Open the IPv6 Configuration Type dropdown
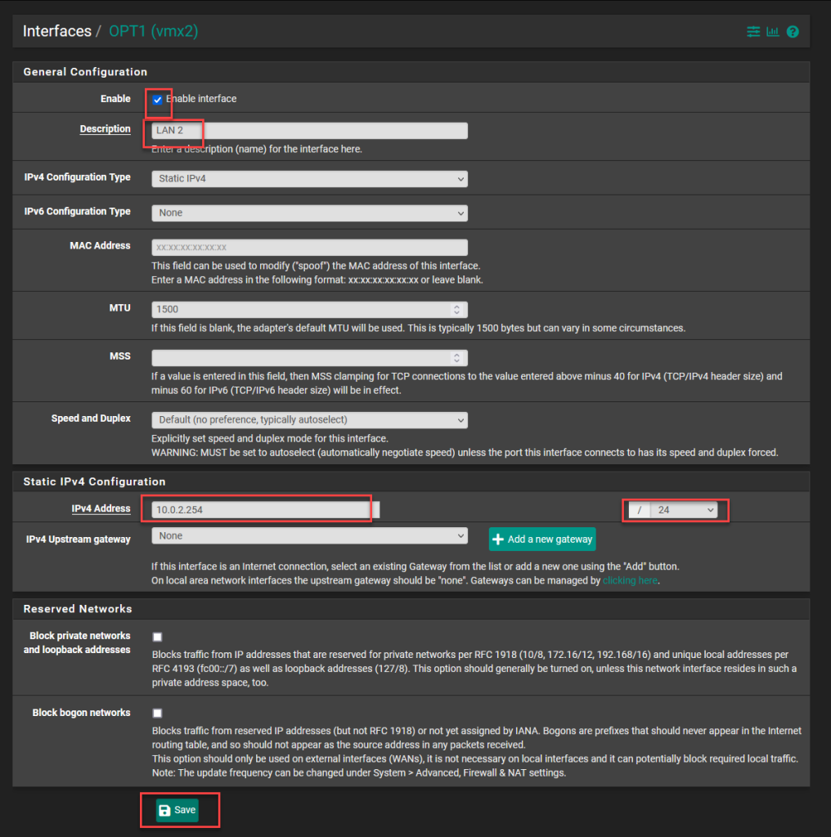 pyautogui.click(x=309, y=213)
